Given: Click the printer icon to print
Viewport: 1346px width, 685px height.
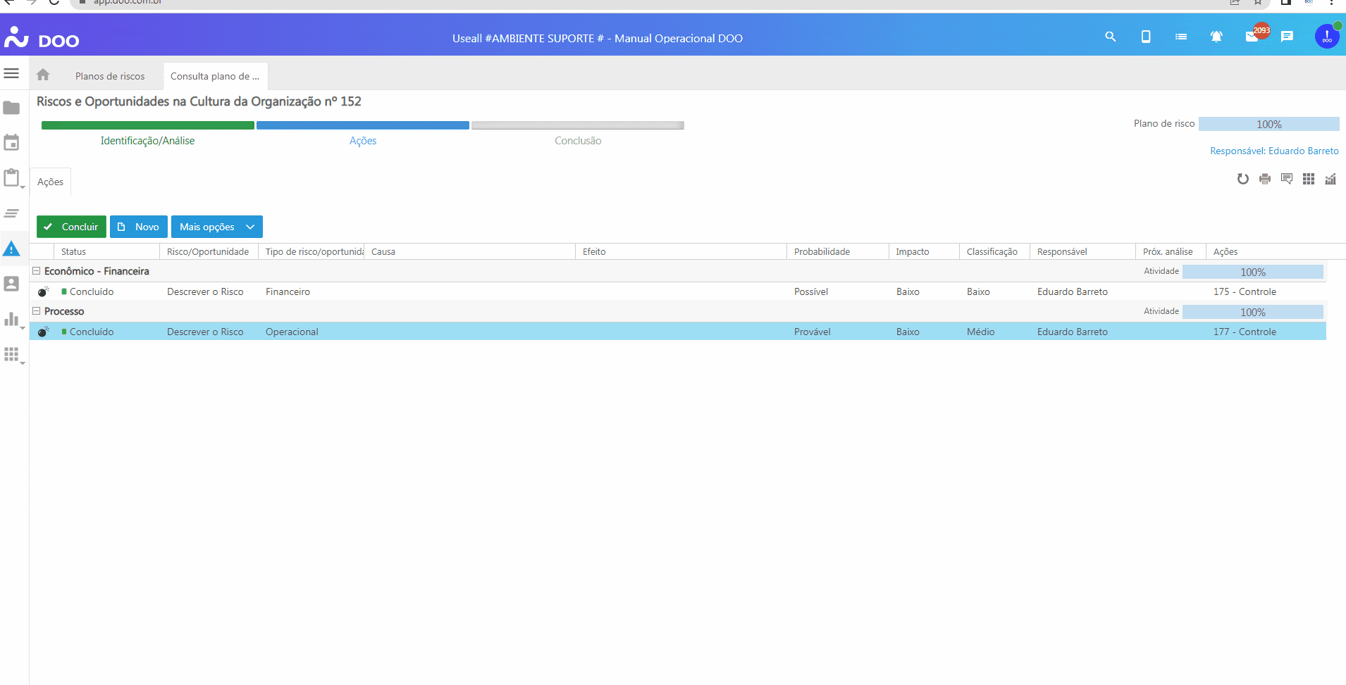Looking at the screenshot, I should (1265, 179).
